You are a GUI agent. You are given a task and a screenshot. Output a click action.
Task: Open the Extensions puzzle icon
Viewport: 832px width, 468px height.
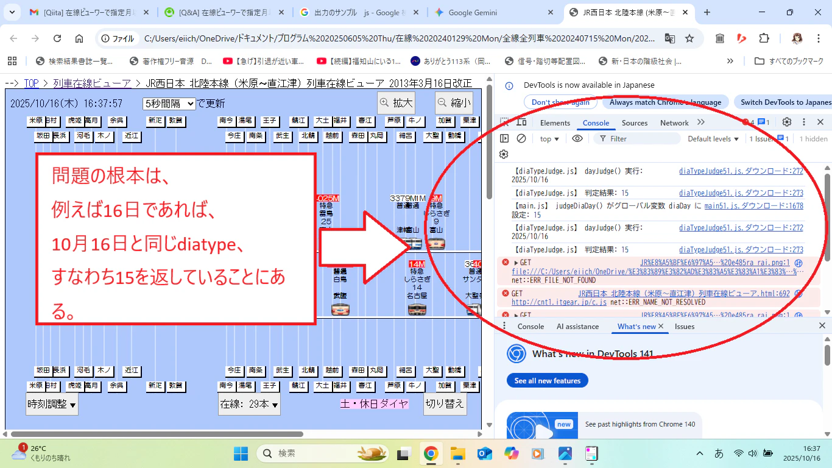coord(764,38)
